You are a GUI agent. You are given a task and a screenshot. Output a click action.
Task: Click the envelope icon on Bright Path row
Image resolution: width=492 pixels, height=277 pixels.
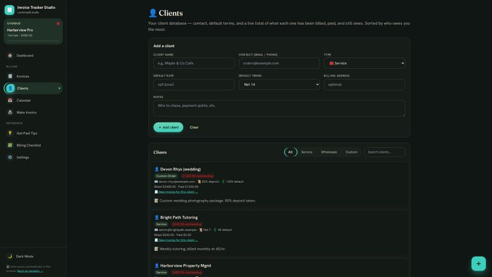click(x=156, y=230)
